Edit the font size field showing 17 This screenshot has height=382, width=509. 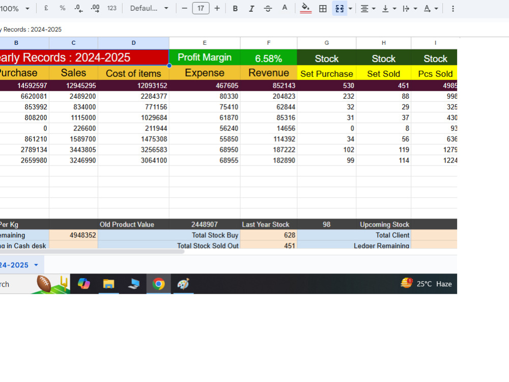[x=201, y=9]
